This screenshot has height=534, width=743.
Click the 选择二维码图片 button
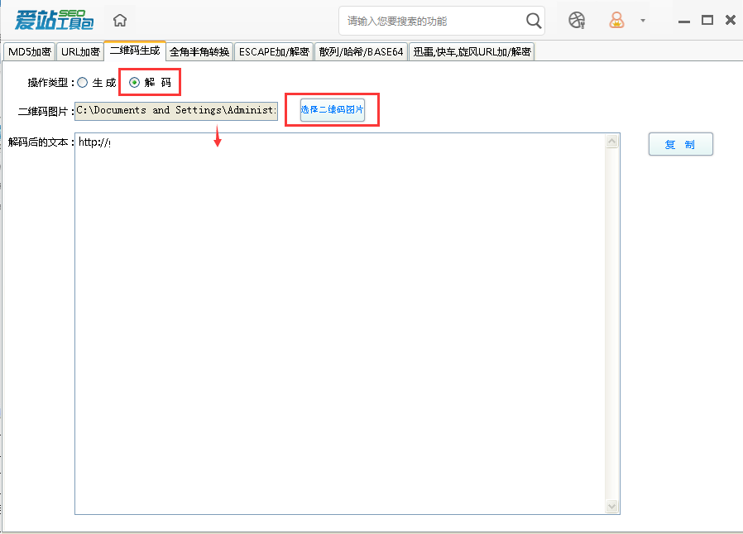(332, 109)
